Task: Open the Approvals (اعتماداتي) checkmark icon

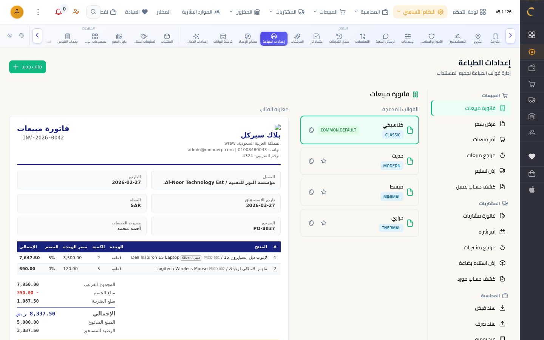Action: tap(317, 38)
